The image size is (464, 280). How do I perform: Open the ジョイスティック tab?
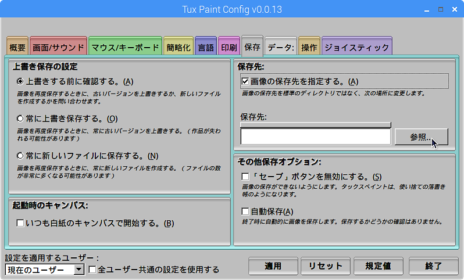click(357, 46)
